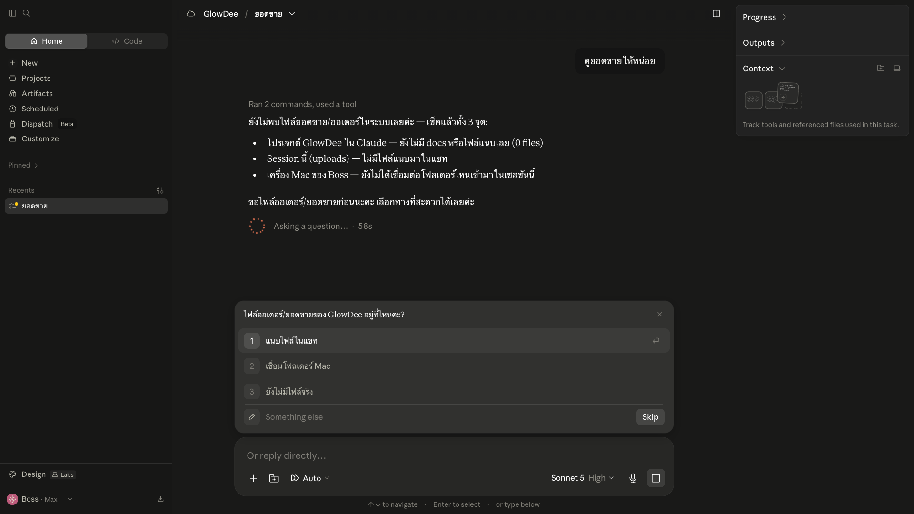This screenshot has height=514, width=914.
Task: Toggle the left sidebar panel icon
Action: click(x=12, y=13)
